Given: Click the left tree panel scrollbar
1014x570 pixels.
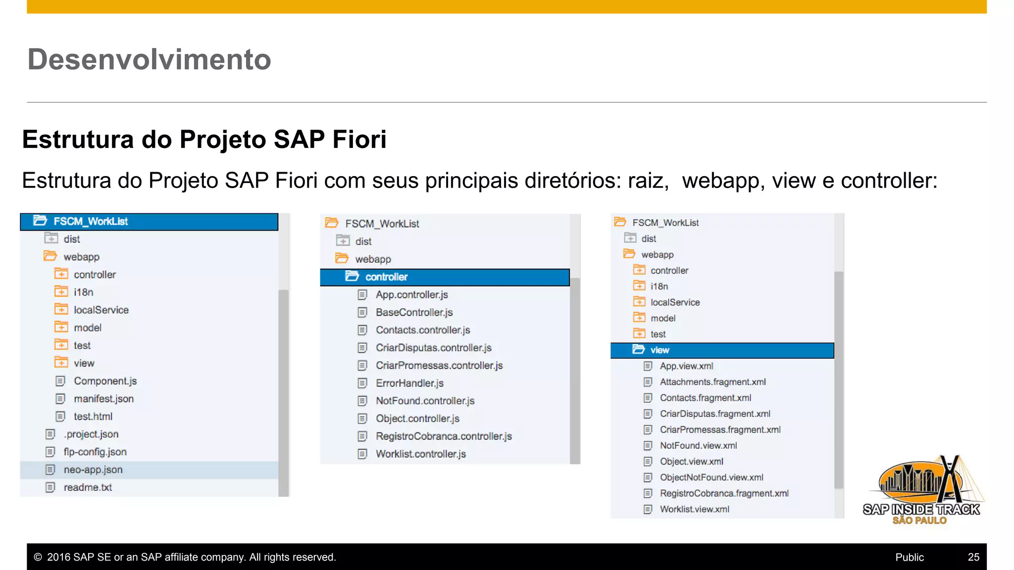Looking at the screenshot, I should pos(284,392).
